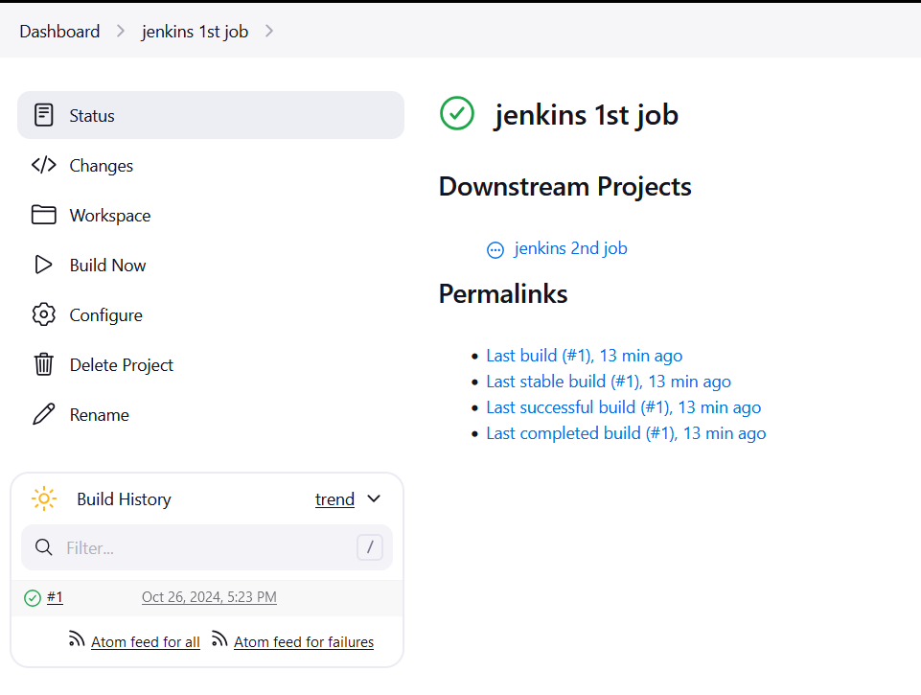Expand the Build History chevron dropdown
The height and width of the screenshot is (695, 921).
(x=374, y=498)
